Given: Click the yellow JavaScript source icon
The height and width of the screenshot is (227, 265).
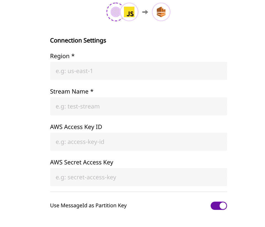Looking at the screenshot, I should tap(129, 12).
